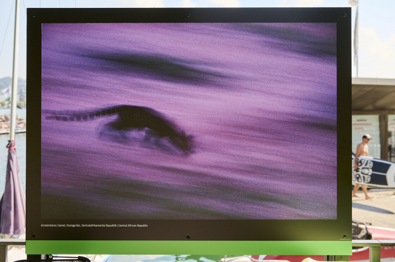
Task: Click the running genet silhouette in photo
Action: point(148,127)
